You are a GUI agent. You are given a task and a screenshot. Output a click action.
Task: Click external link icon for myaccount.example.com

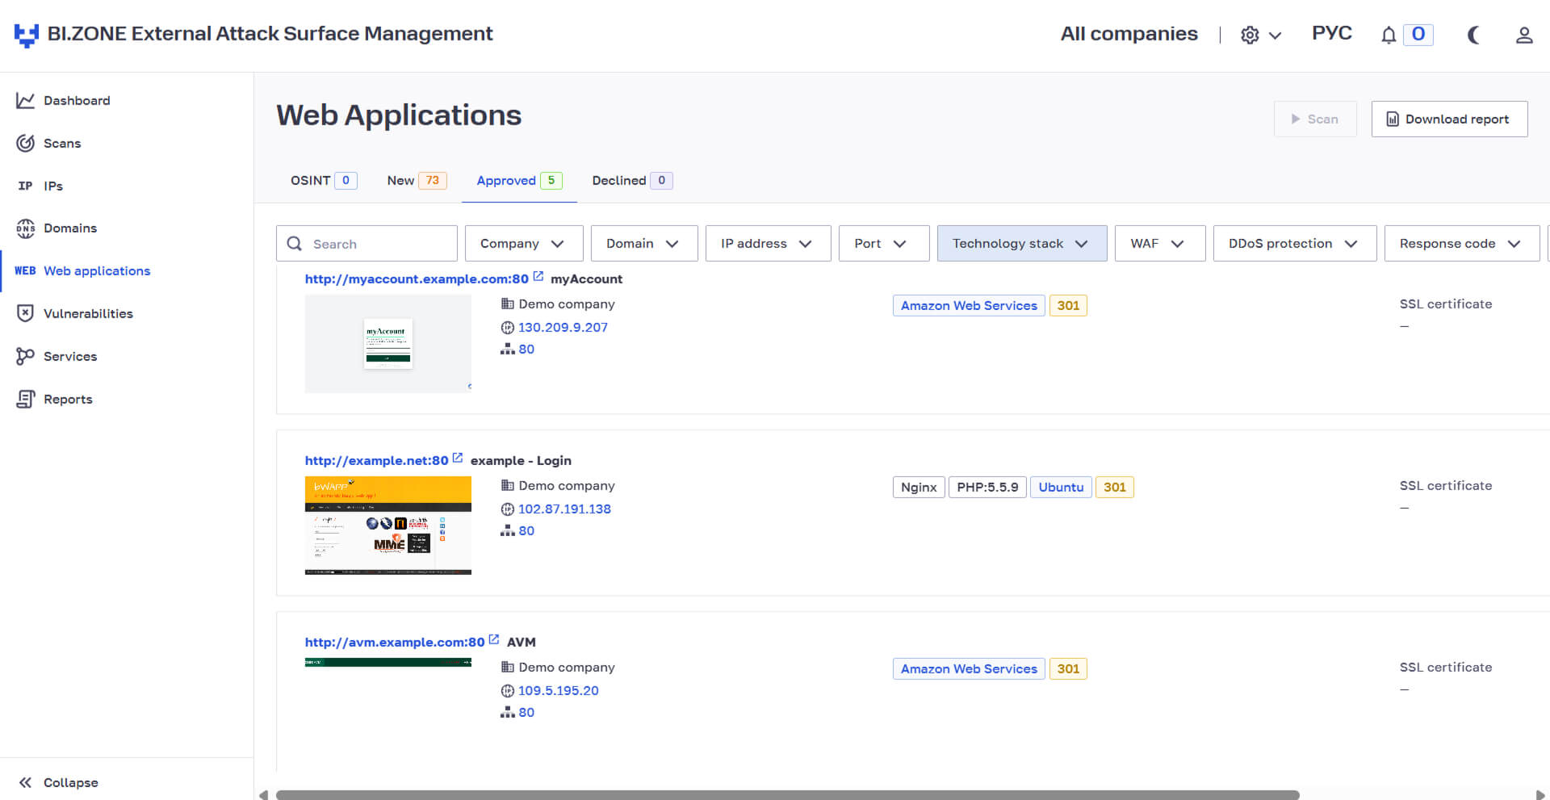(x=538, y=277)
